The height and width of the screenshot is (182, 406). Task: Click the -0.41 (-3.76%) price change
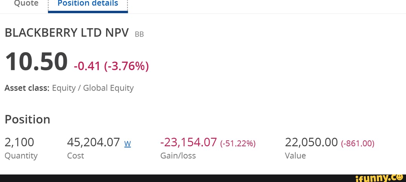click(x=111, y=66)
